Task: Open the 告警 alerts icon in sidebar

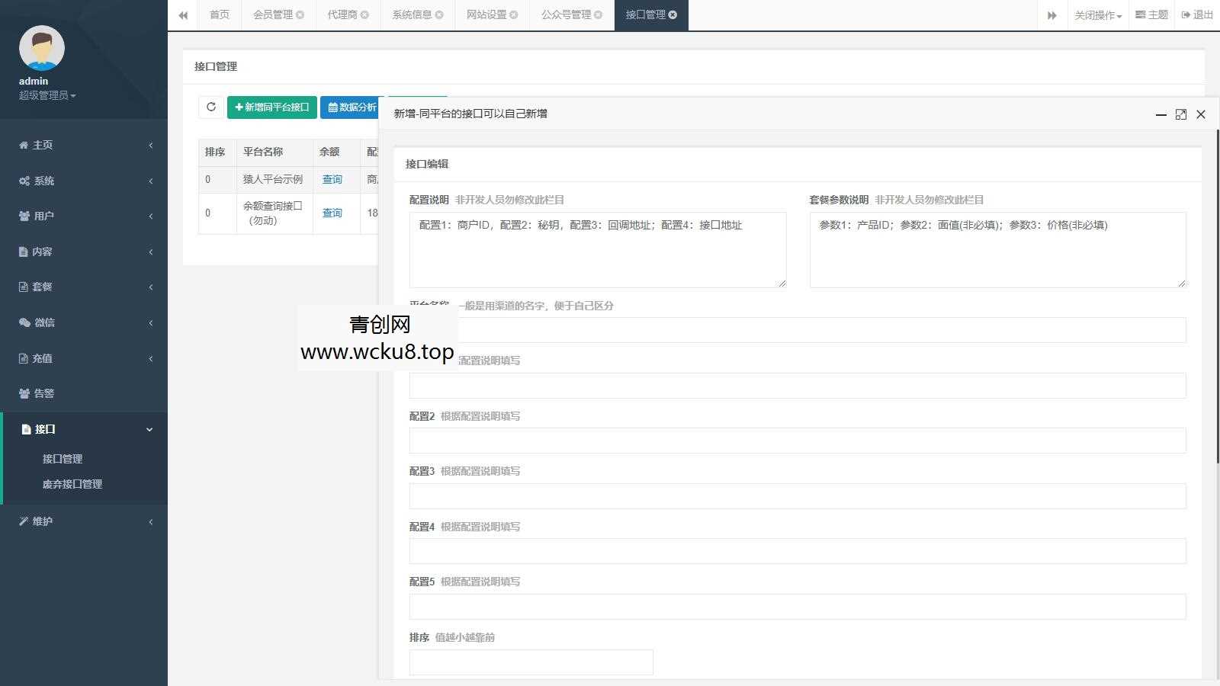Action: pos(22,393)
